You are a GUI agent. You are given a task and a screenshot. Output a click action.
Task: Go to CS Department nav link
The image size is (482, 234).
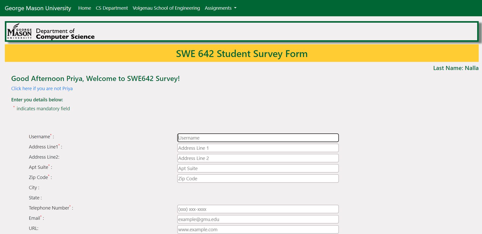(112, 8)
